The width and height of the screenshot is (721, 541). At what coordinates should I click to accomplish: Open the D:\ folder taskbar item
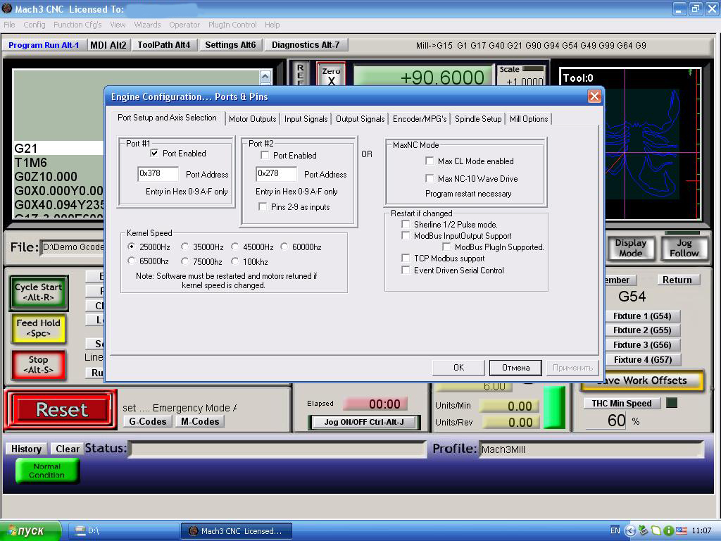[124, 530]
